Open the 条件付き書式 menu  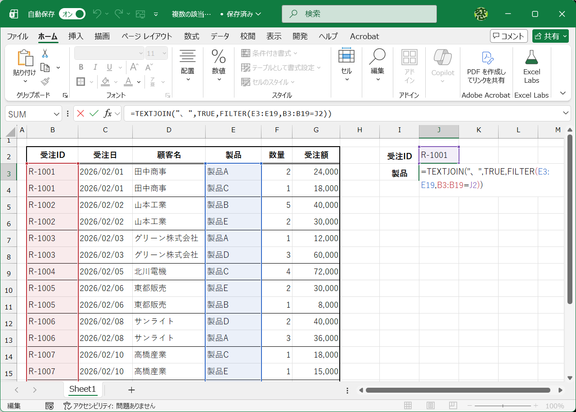(x=267, y=54)
